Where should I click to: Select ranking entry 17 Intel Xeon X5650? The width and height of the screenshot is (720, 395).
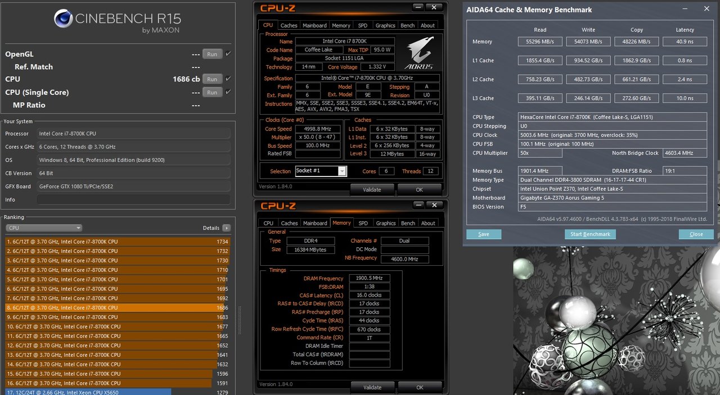click(118, 392)
